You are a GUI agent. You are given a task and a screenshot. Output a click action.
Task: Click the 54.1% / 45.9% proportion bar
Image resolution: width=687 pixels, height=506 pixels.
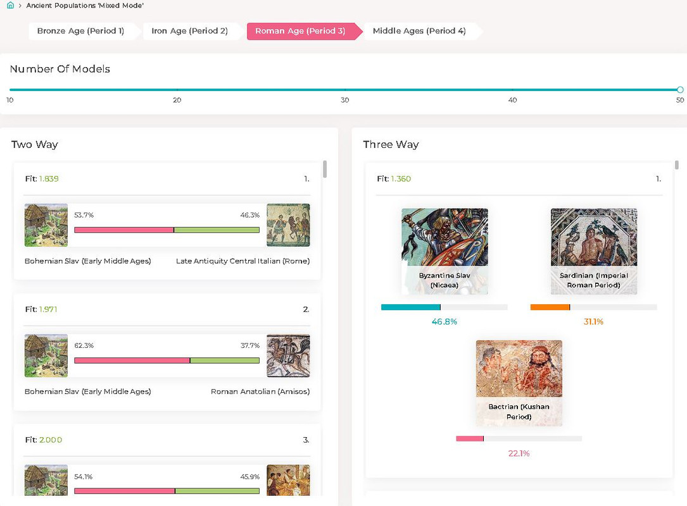pyautogui.click(x=167, y=491)
